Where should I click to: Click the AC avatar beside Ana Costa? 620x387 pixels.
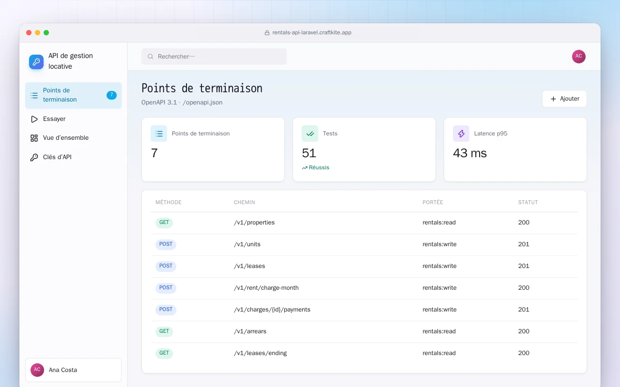point(37,370)
